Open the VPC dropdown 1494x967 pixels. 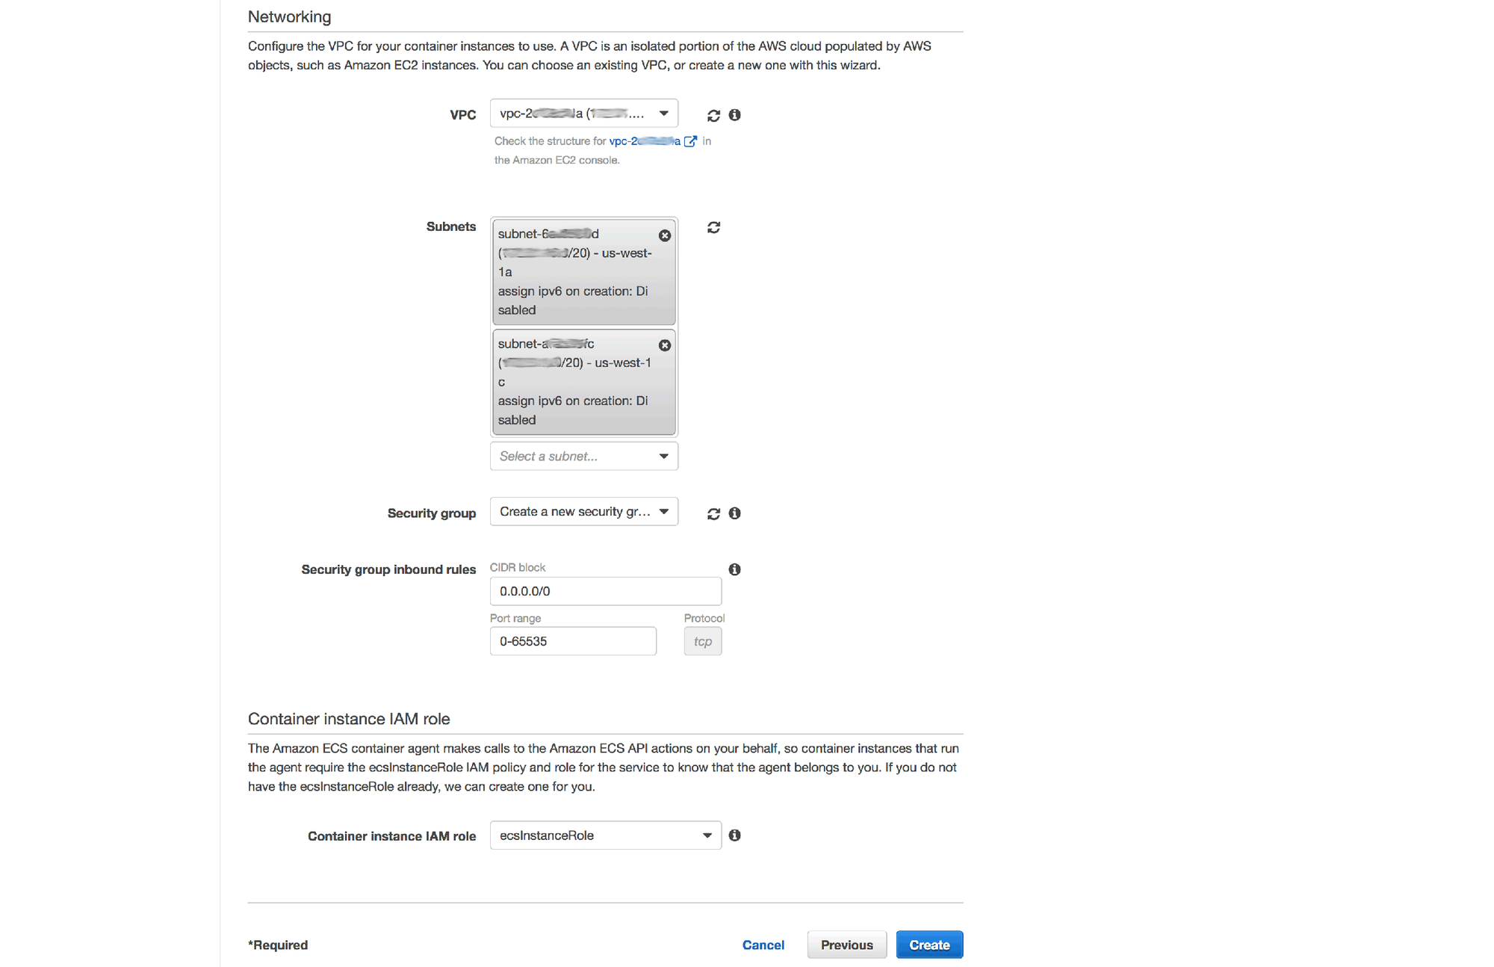click(x=584, y=114)
